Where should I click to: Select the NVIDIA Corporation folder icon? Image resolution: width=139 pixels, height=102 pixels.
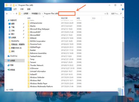(29, 41)
